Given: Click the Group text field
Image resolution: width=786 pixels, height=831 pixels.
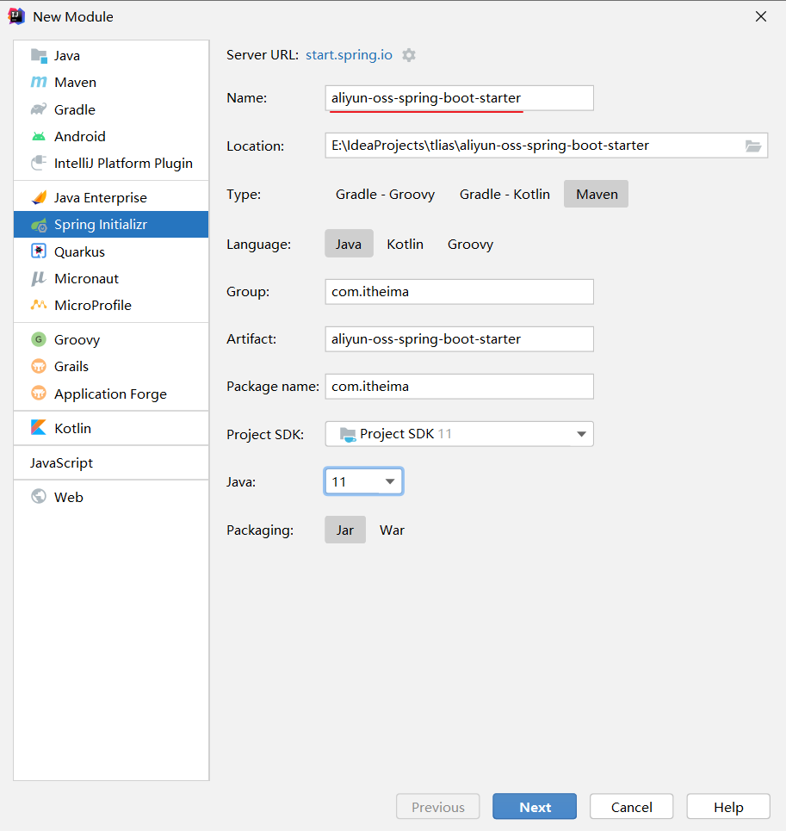Looking at the screenshot, I should 459,292.
